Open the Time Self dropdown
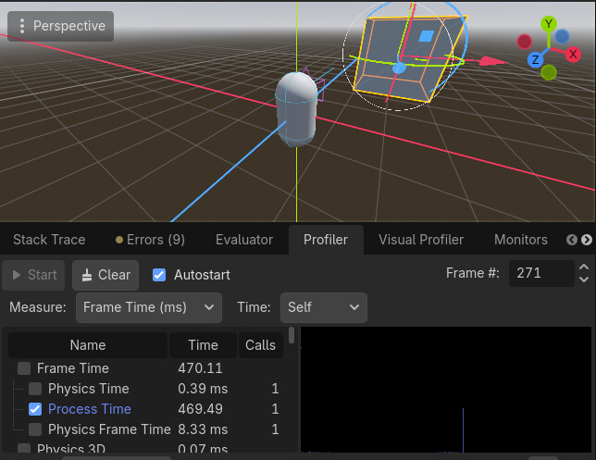This screenshot has width=596, height=460. pyautogui.click(x=324, y=307)
